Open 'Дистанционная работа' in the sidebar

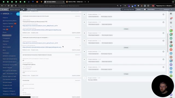tap(10, 21)
